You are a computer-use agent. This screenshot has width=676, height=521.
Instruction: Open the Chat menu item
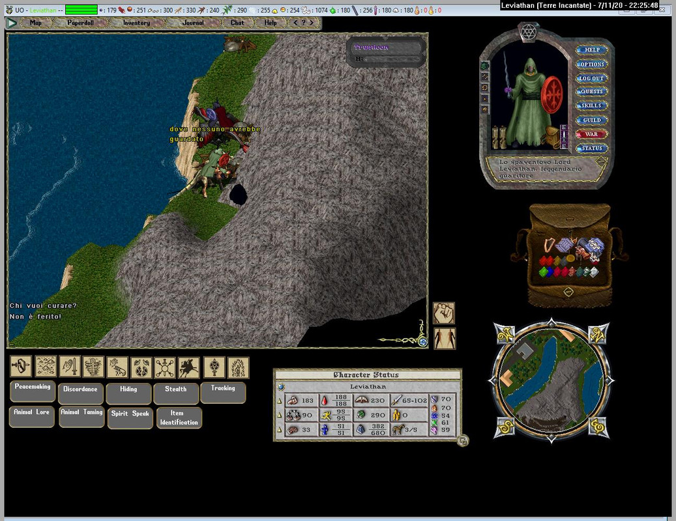coord(237,23)
